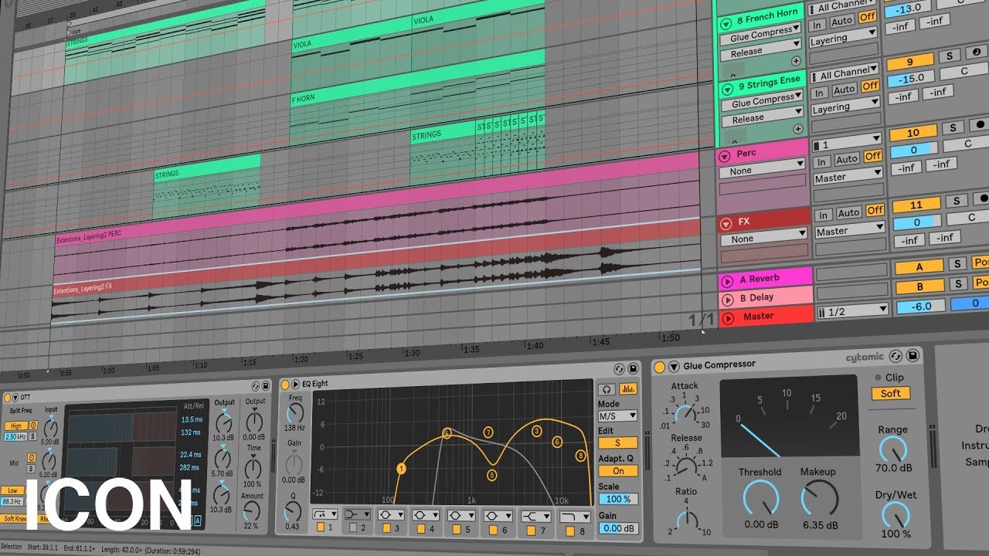Save the Glue Compressor preset with disk icon
Viewport: 989px width, 556px height.
click(x=913, y=355)
